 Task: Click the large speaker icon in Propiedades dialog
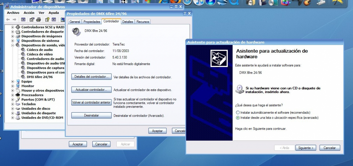[x=76, y=31]
